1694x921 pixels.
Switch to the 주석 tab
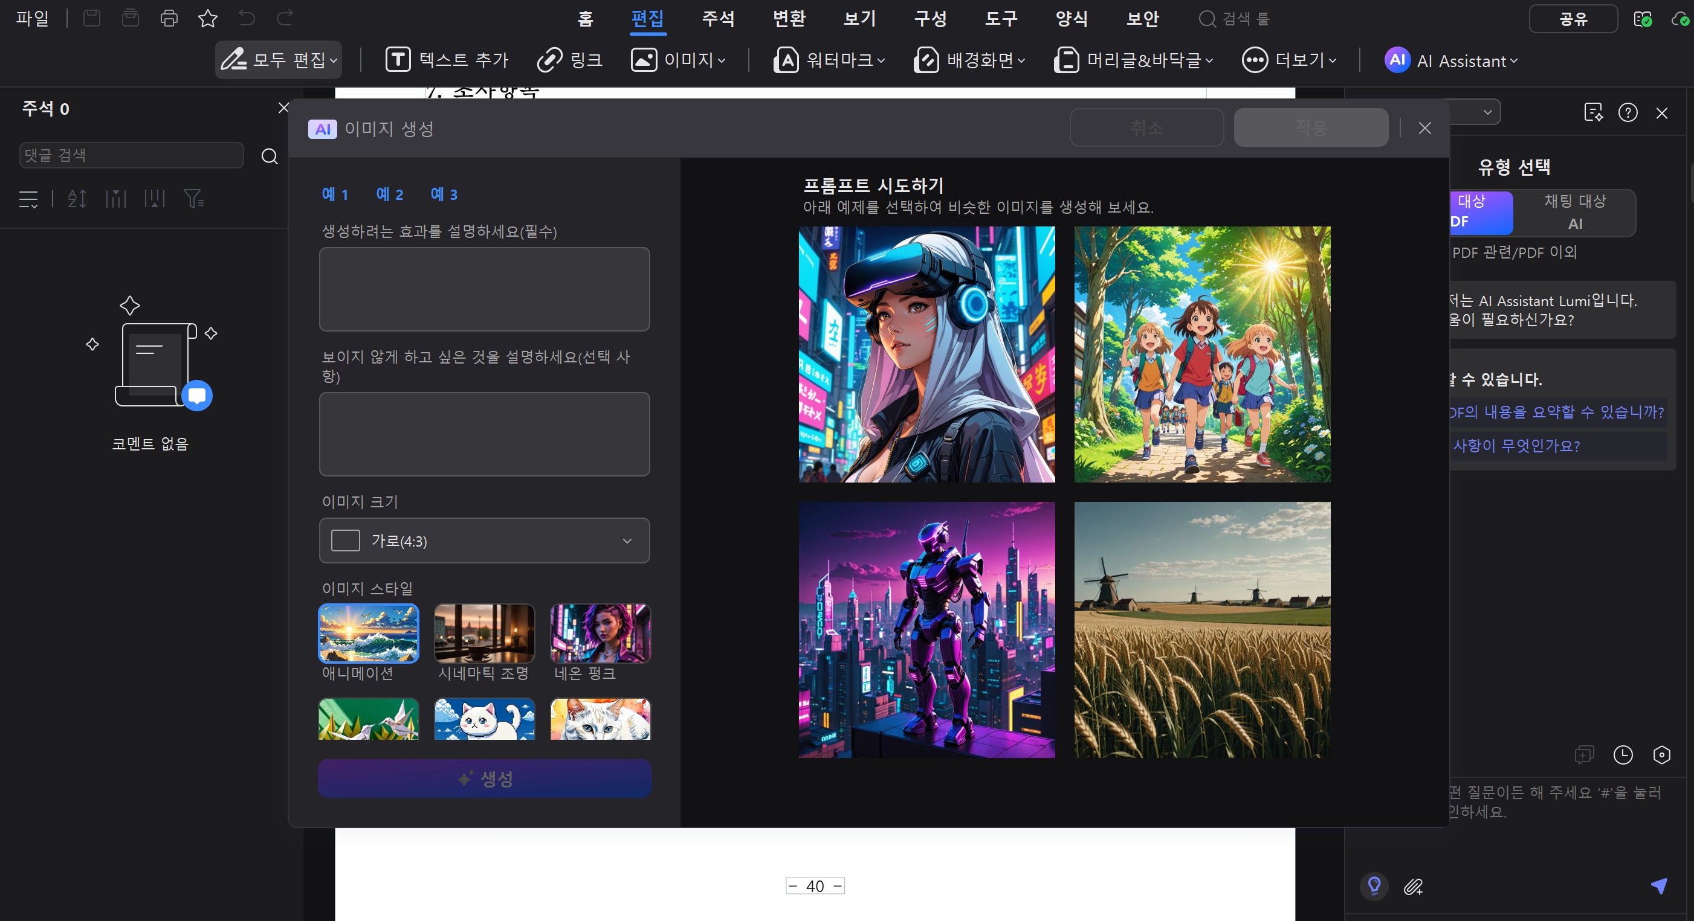tap(718, 18)
